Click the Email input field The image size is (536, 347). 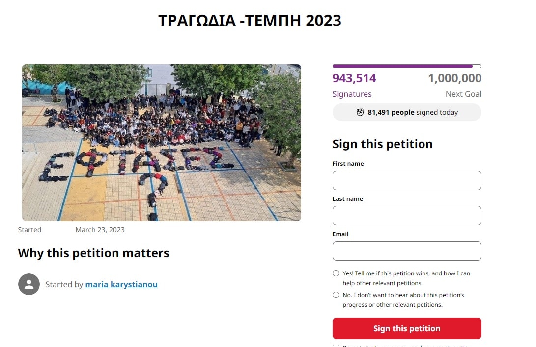(407, 251)
